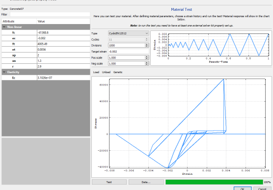
Task: Edit the r value 2.9
Action: point(63,66)
